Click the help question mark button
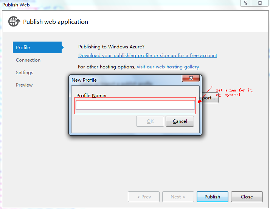 [x=246, y=3]
